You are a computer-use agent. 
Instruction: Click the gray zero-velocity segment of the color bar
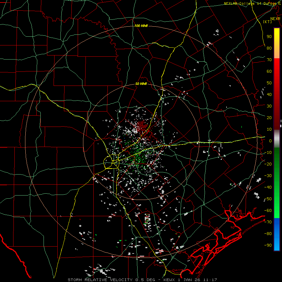pos(277,138)
